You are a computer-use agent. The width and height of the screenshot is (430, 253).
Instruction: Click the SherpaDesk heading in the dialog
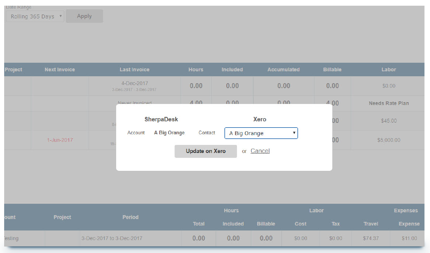(161, 119)
